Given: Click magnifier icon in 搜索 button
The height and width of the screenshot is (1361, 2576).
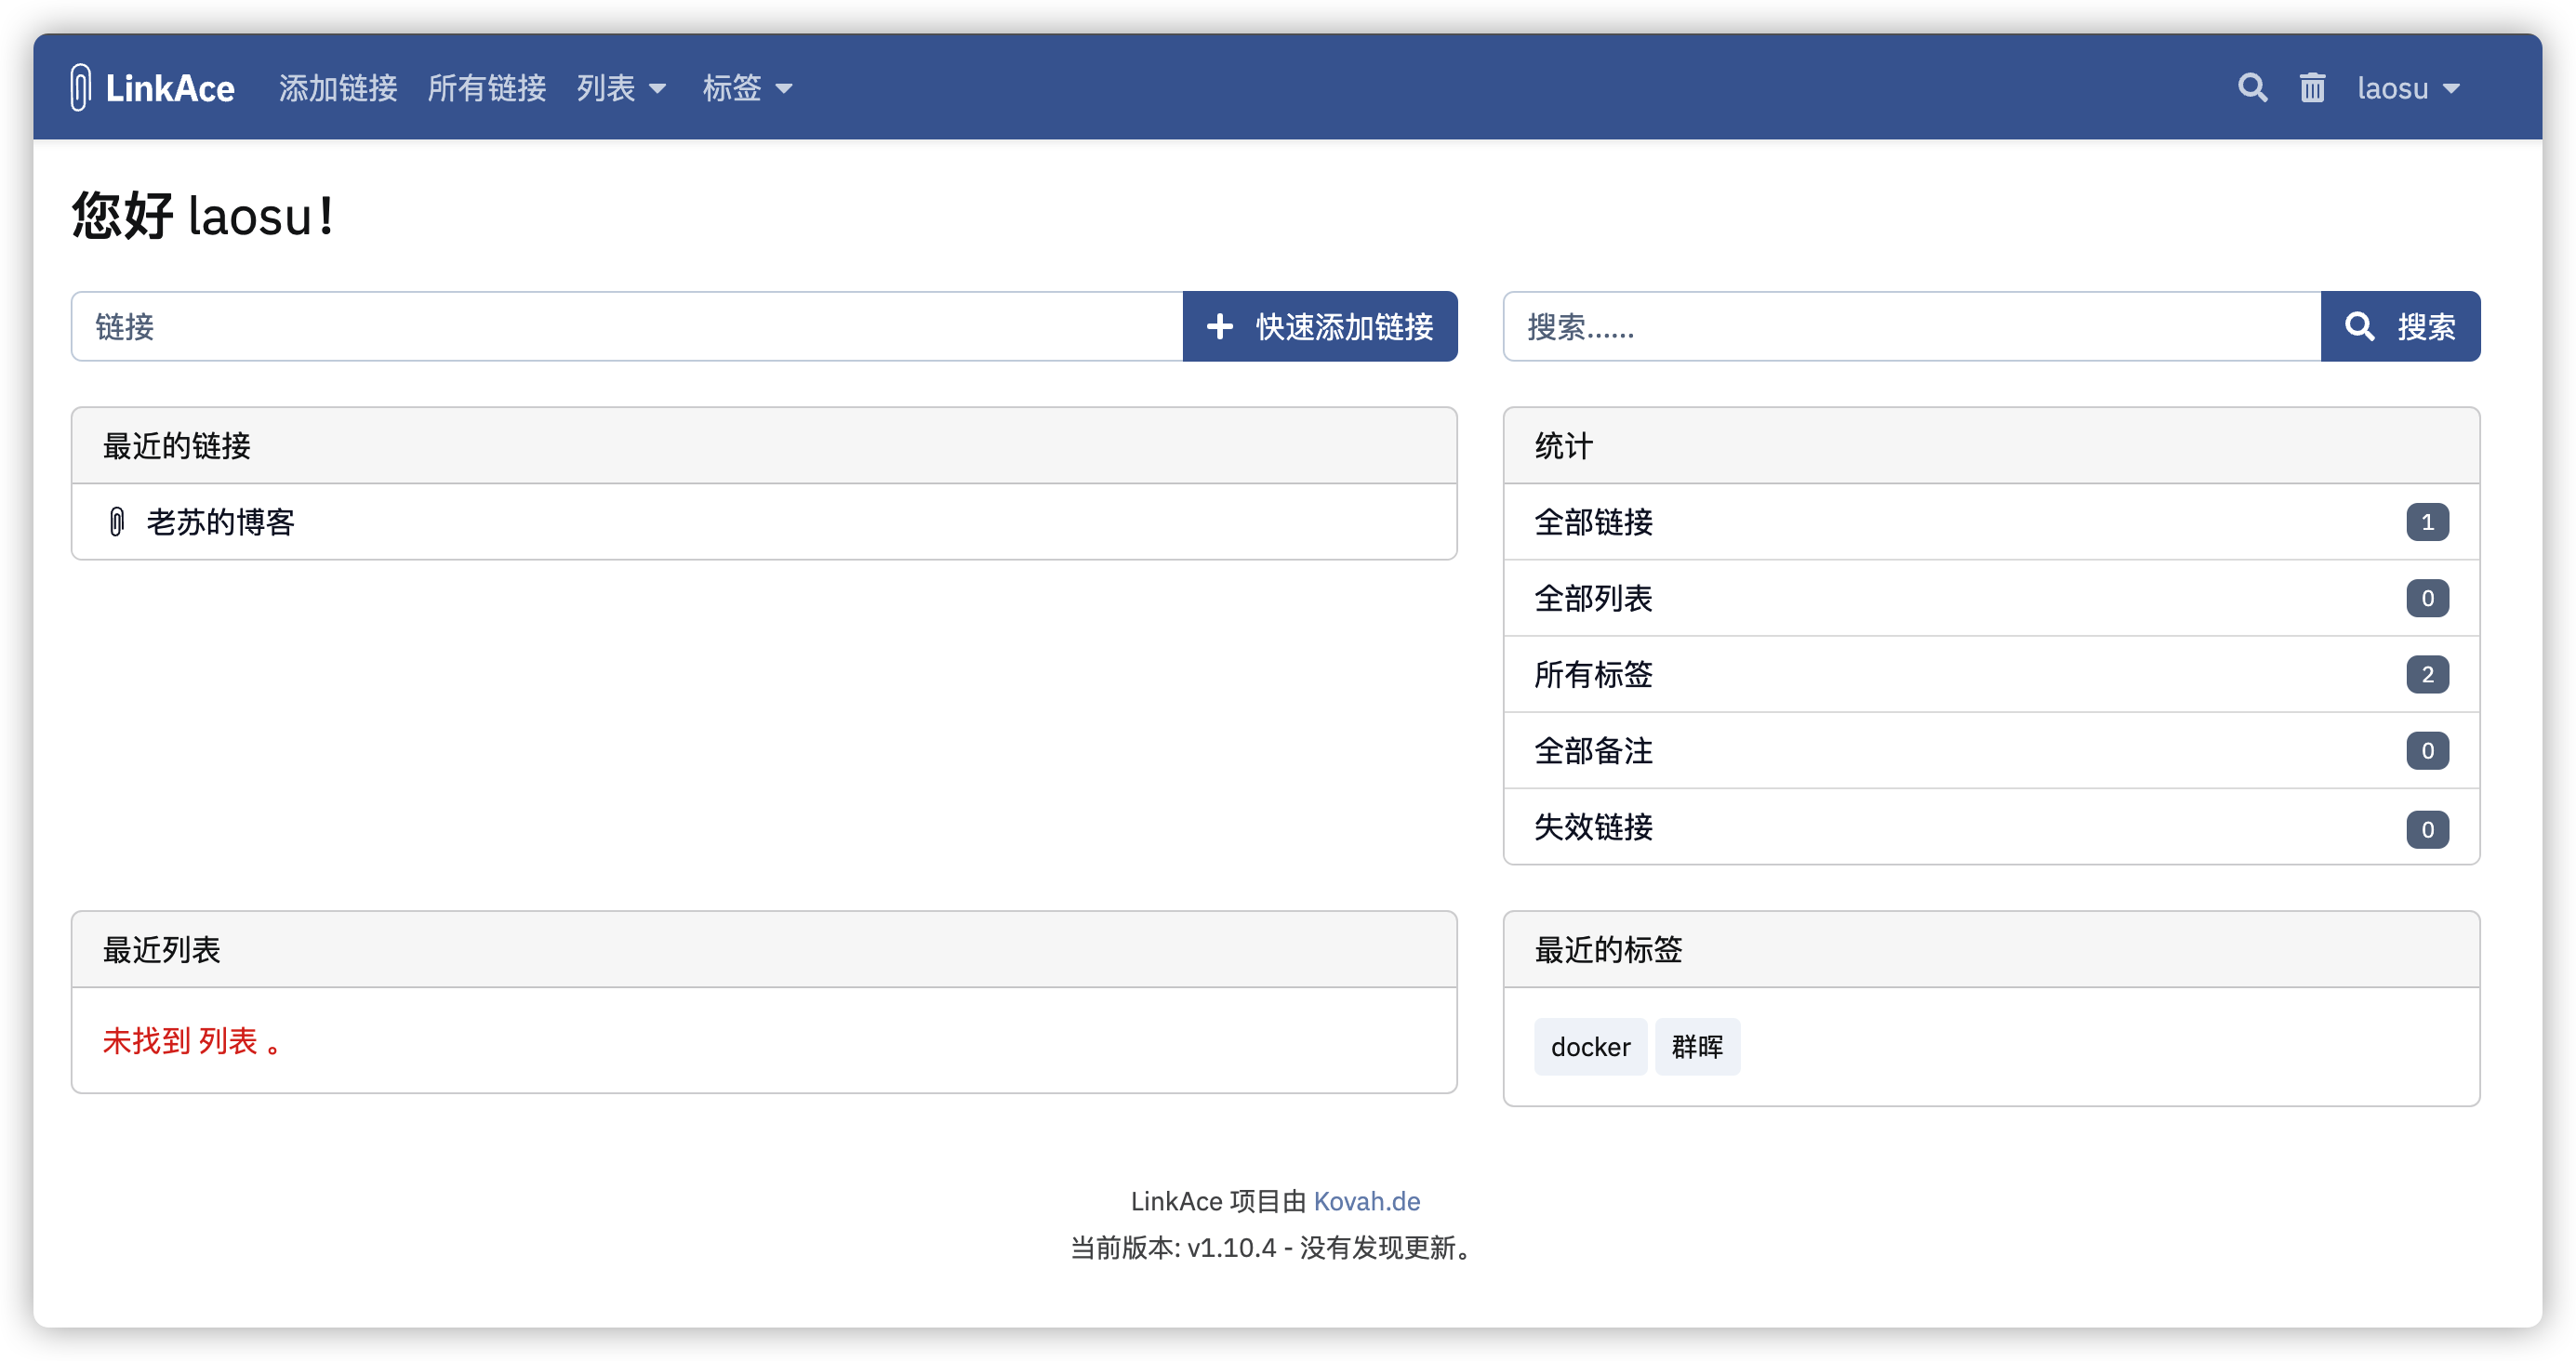Looking at the screenshot, I should 2359,326.
